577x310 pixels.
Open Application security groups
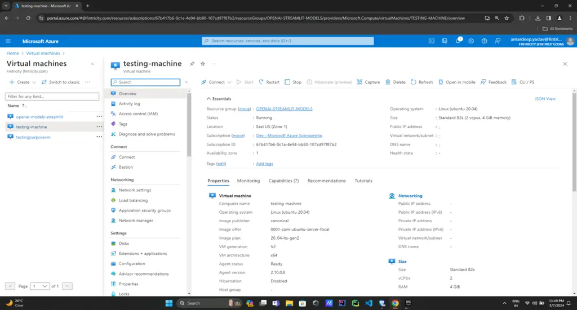click(x=145, y=210)
